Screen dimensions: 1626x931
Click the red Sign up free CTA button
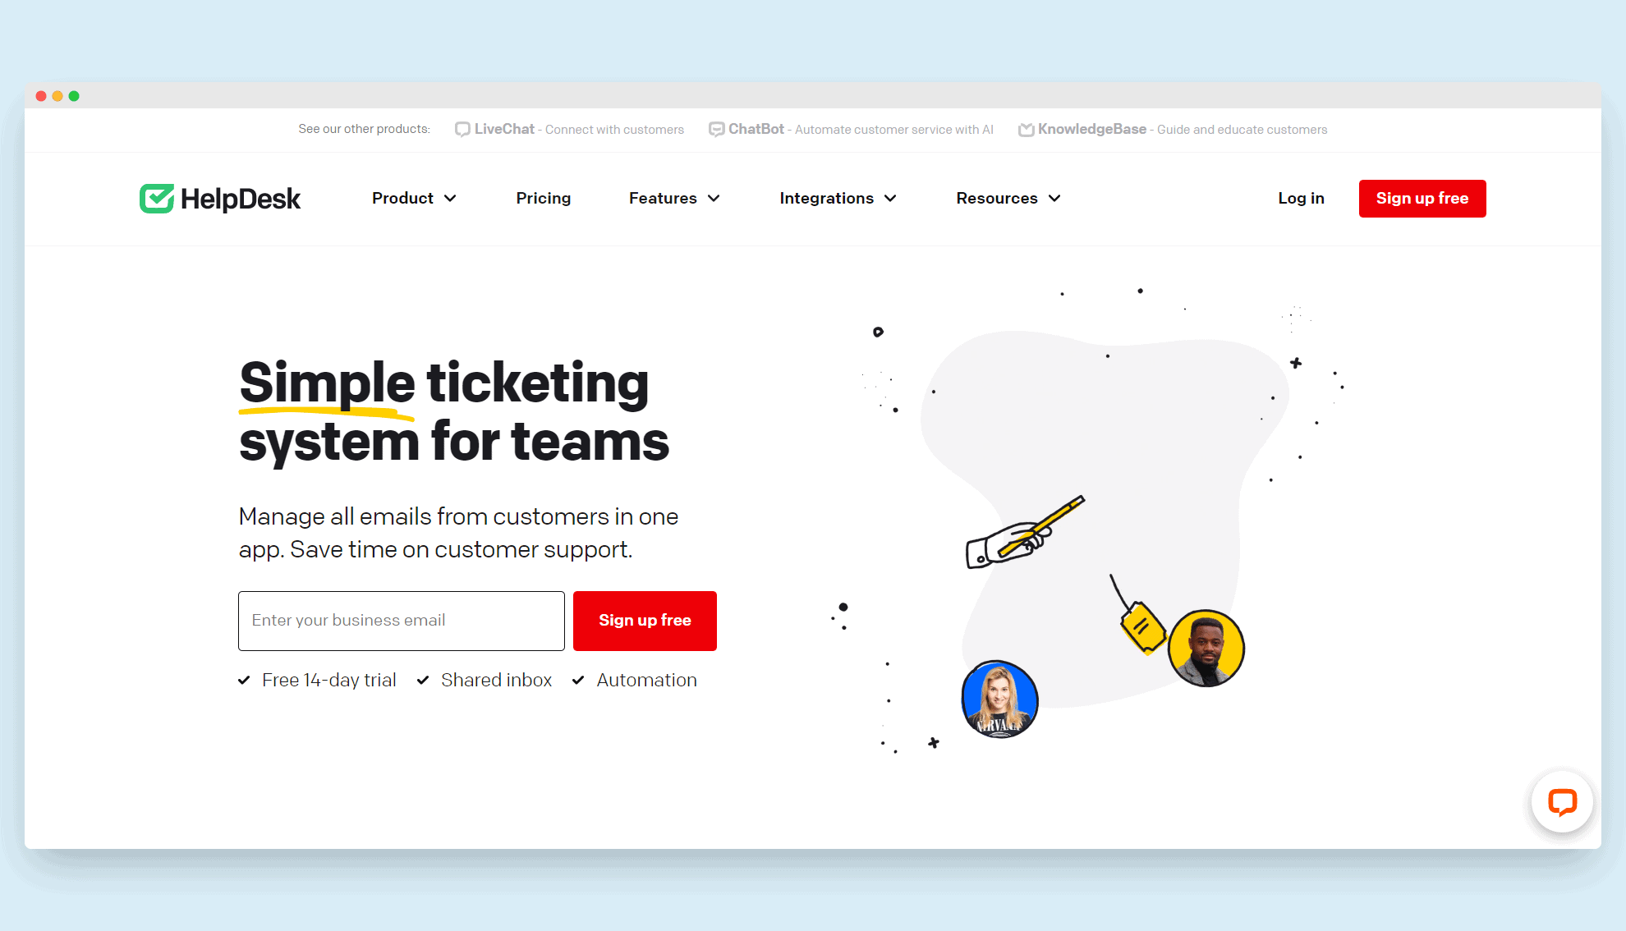tap(1422, 198)
